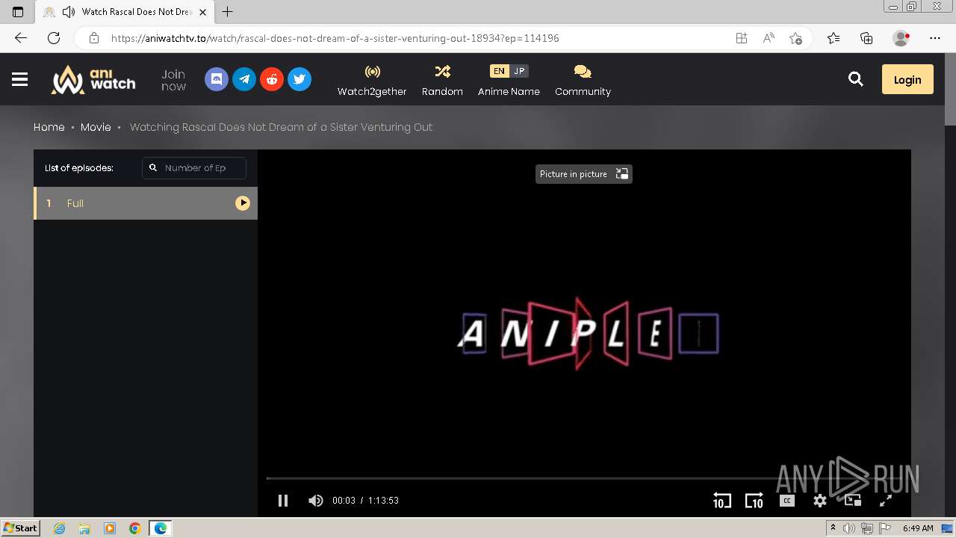The width and height of the screenshot is (956, 538).
Task: Open browser Collections
Action: 866,38
